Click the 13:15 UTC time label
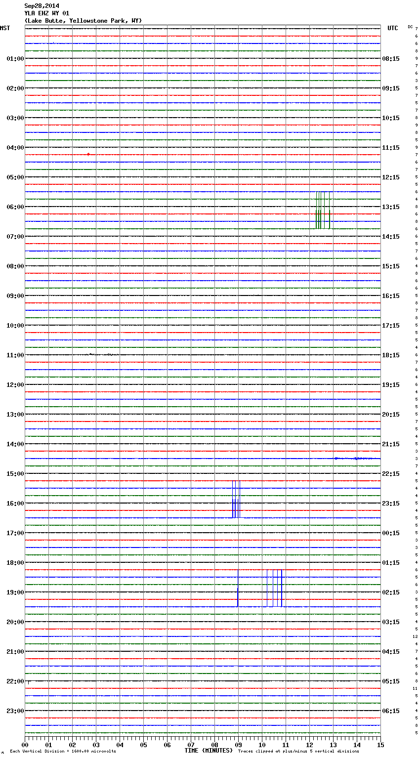The image size is (420, 758). 391,207
